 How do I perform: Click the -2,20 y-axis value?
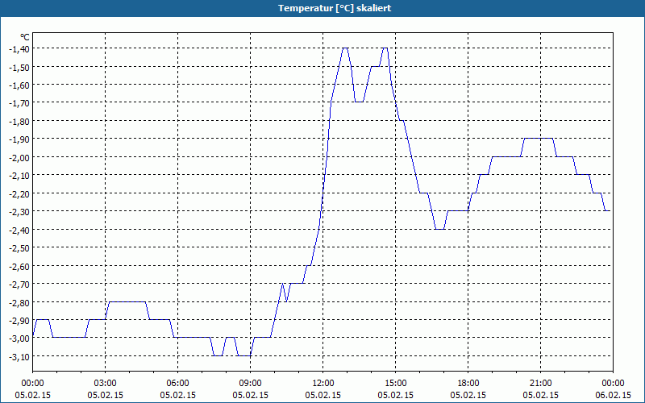(x=19, y=193)
